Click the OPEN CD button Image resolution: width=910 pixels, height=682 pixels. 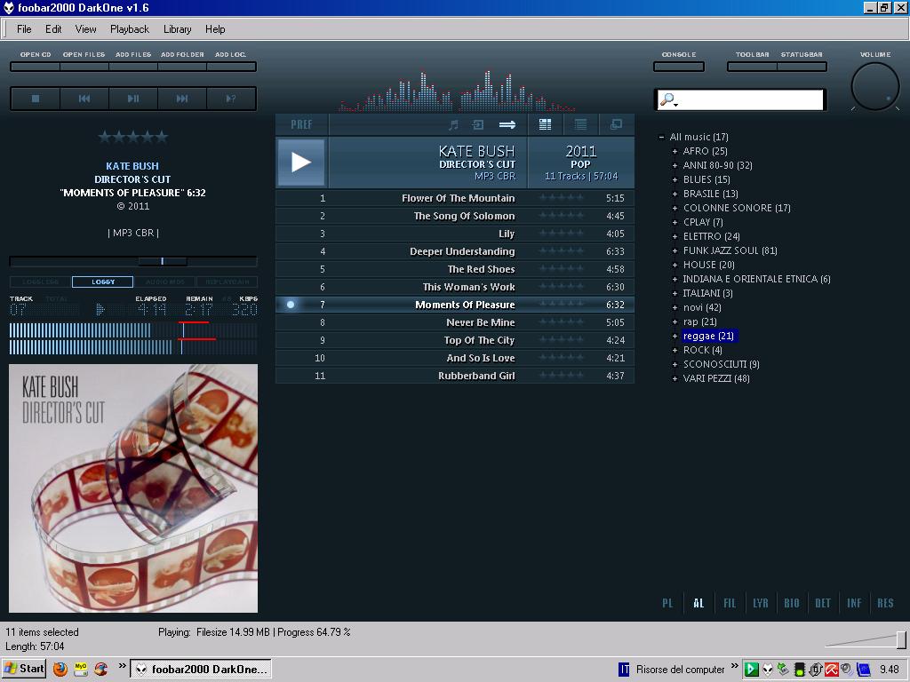coord(36,67)
